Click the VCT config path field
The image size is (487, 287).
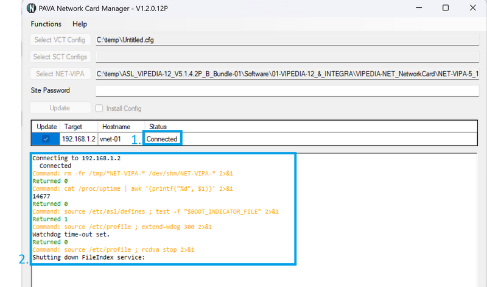tap(287, 40)
